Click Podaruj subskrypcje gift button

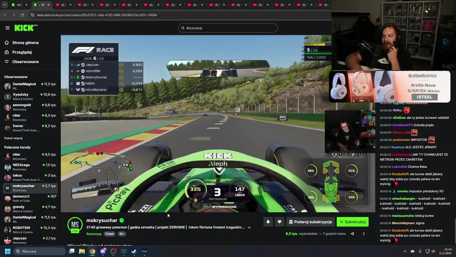click(x=310, y=222)
